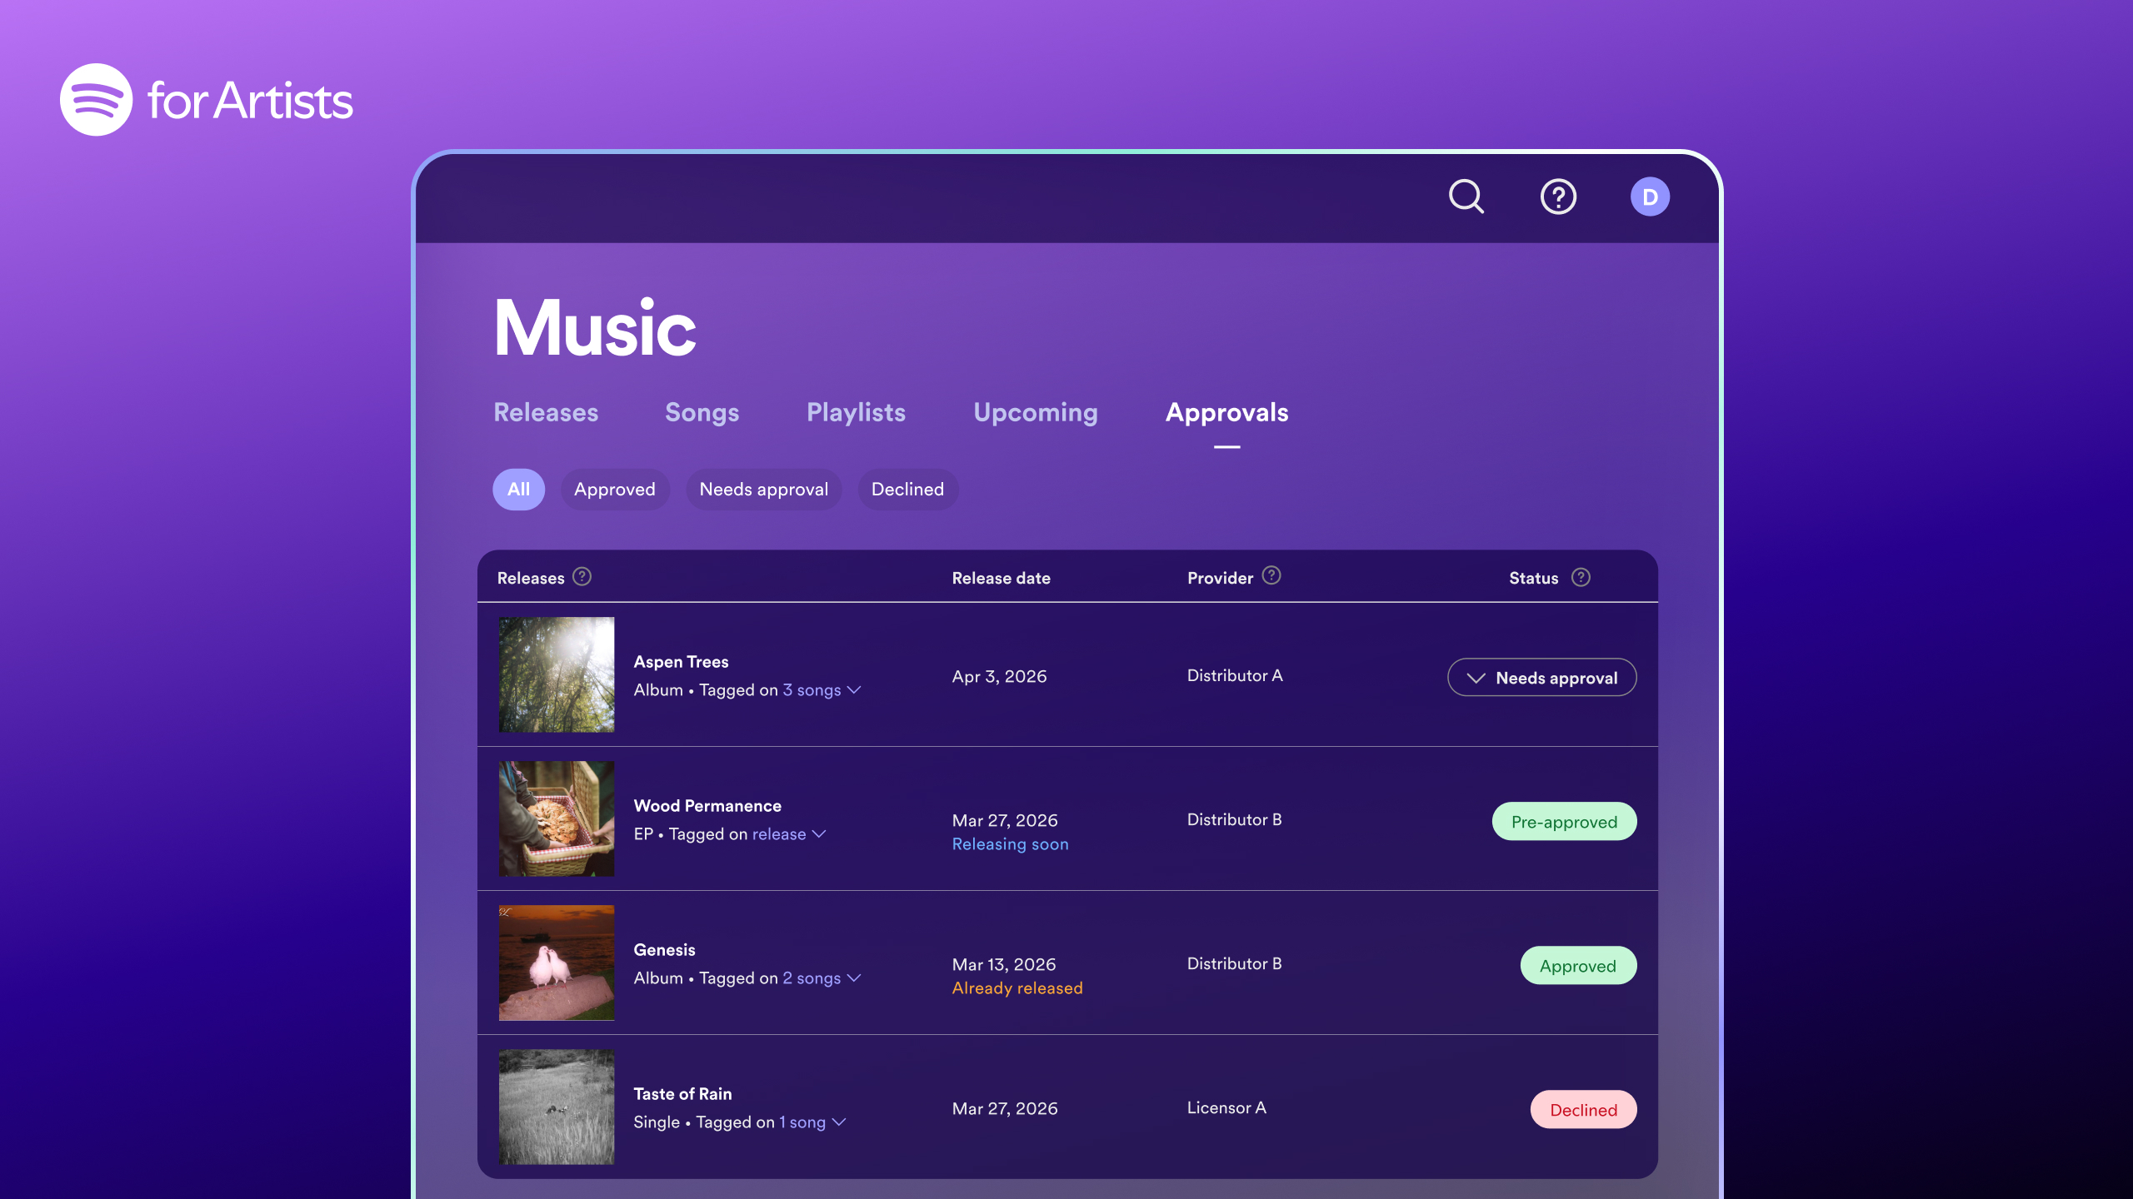This screenshot has height=1199, width=2133.
Task: Click the help icon in the top bar
Action: coord(1559,197)
